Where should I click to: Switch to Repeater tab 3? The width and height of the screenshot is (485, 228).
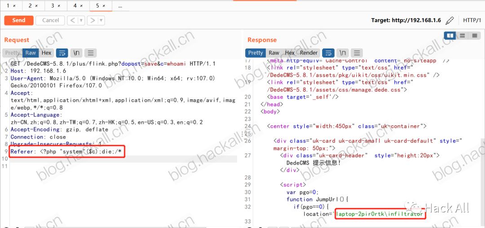[56, 5]
